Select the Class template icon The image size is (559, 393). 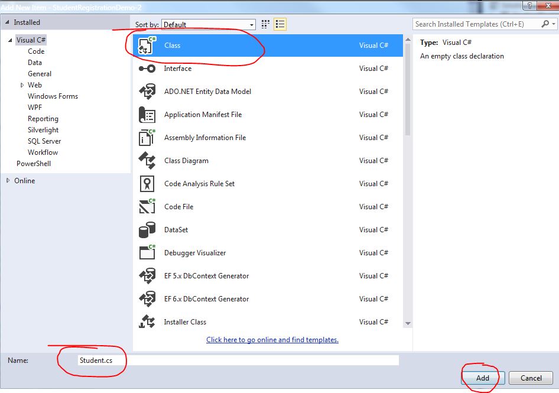147,46
